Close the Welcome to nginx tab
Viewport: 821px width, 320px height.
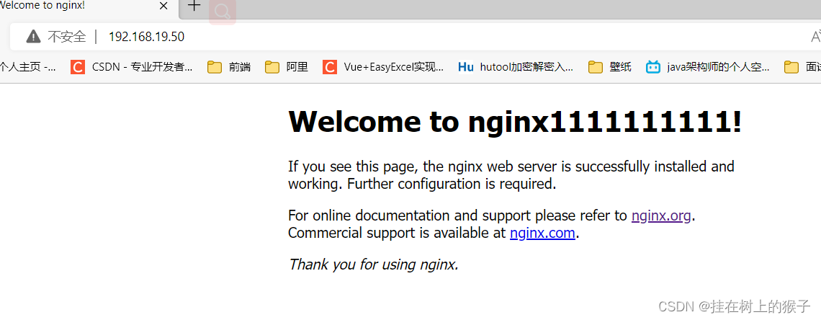click(163, 6)
